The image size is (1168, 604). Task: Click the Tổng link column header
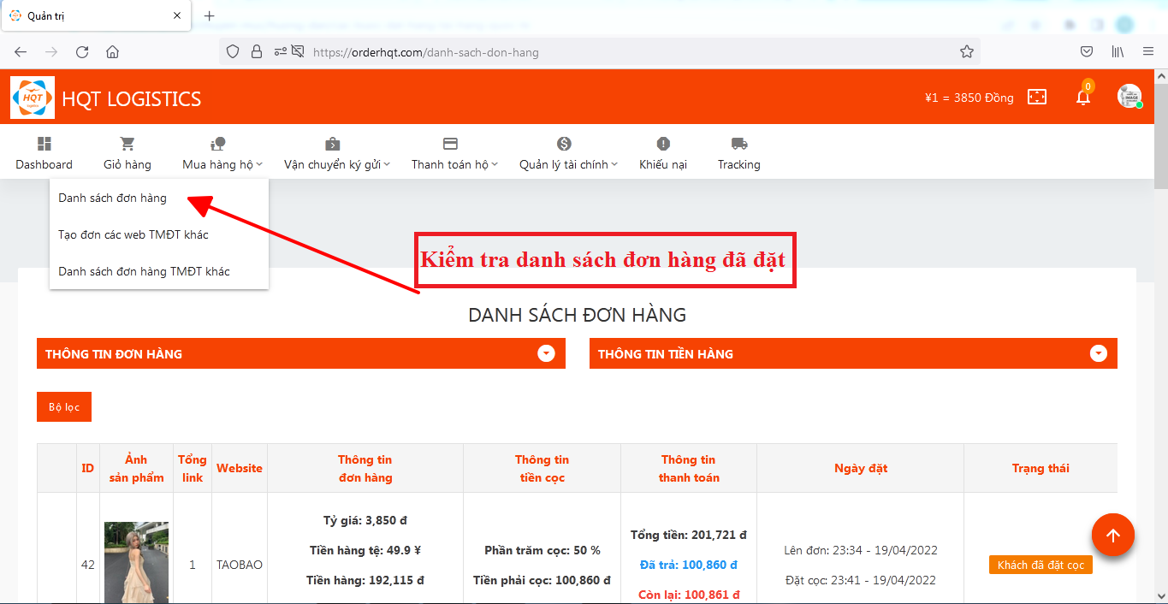193,468
